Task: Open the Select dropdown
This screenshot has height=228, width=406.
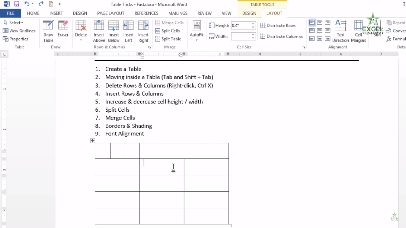Action: [x=14, y=23]
